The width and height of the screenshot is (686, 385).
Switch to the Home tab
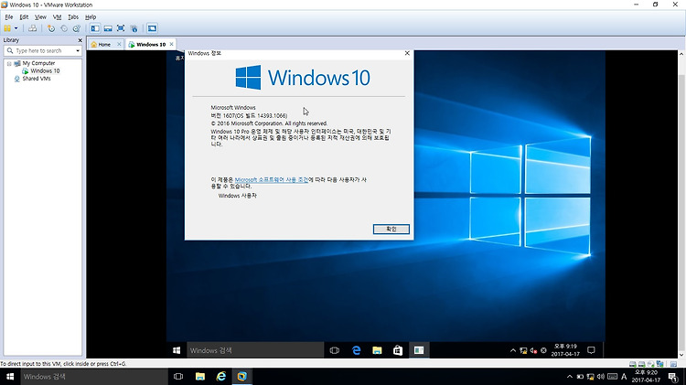(x=103, y=45)
